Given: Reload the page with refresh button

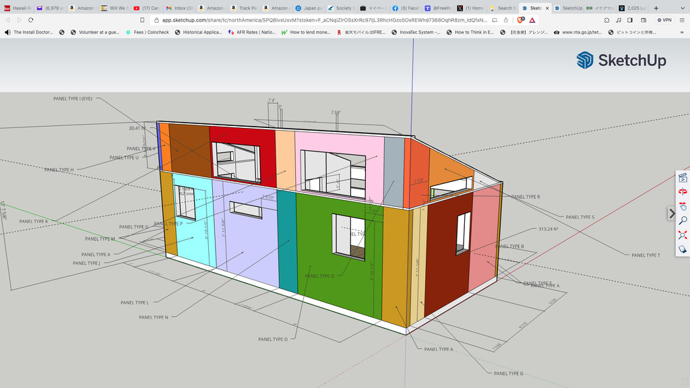Looking at the screenshot, I should tap(31, 20).
